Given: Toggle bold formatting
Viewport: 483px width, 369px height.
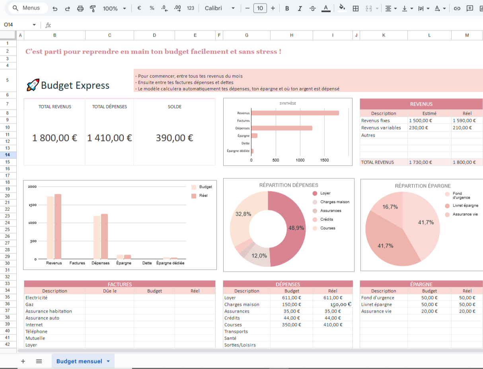Looking at the screenshot, I should point(287,8).
